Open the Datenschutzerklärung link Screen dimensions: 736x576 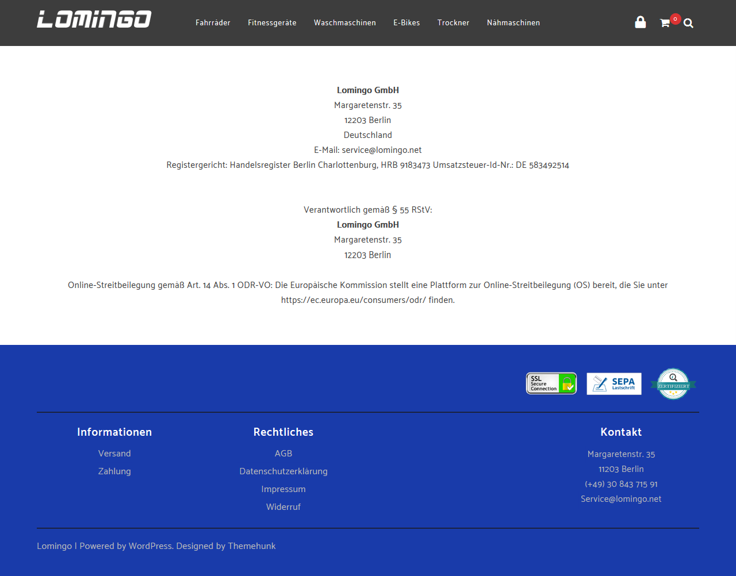(283, 471)
